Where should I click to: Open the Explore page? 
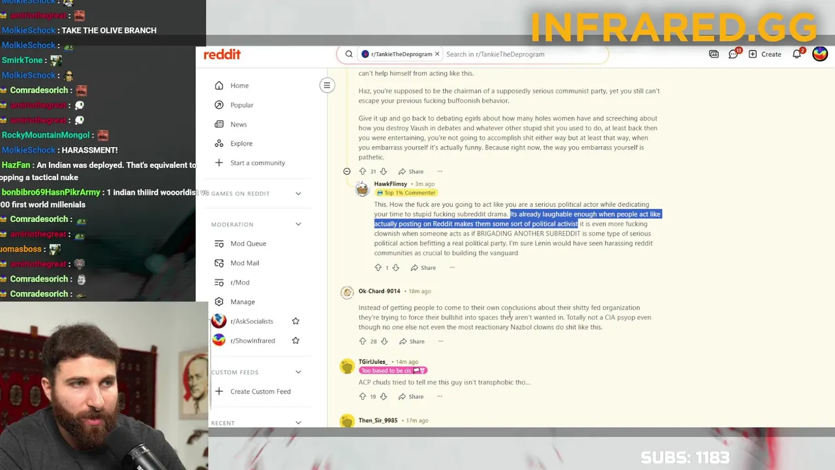(241, 144)
